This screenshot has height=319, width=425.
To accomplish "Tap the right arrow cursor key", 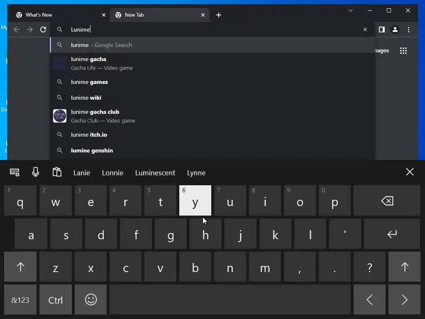I will (404, 300).
